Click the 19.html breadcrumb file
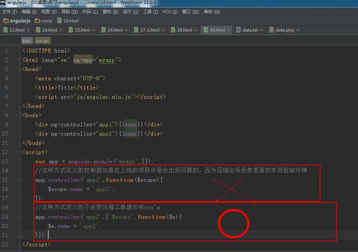 (x=68, y=21)
